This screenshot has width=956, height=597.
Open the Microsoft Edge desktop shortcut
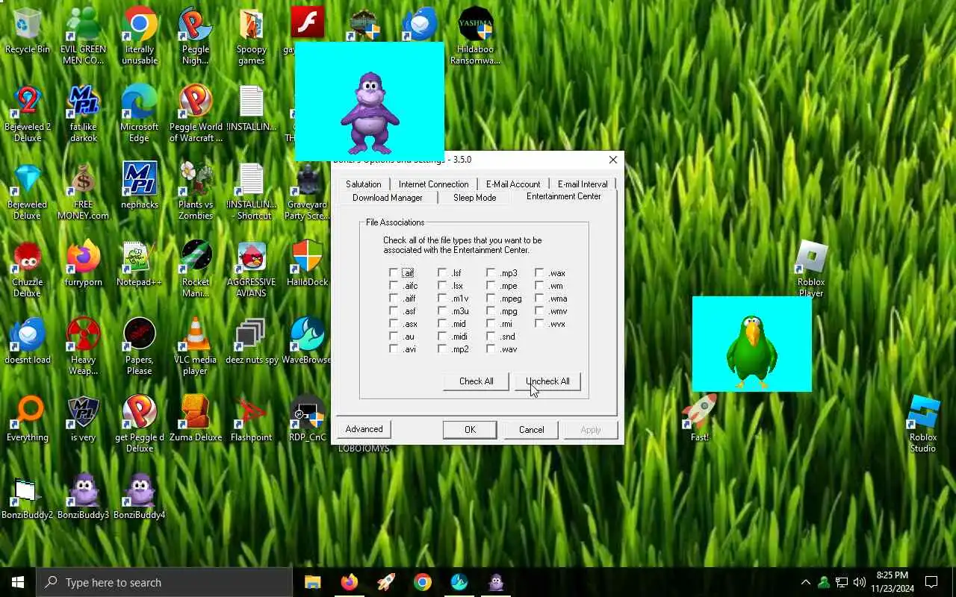pos(140,113)
